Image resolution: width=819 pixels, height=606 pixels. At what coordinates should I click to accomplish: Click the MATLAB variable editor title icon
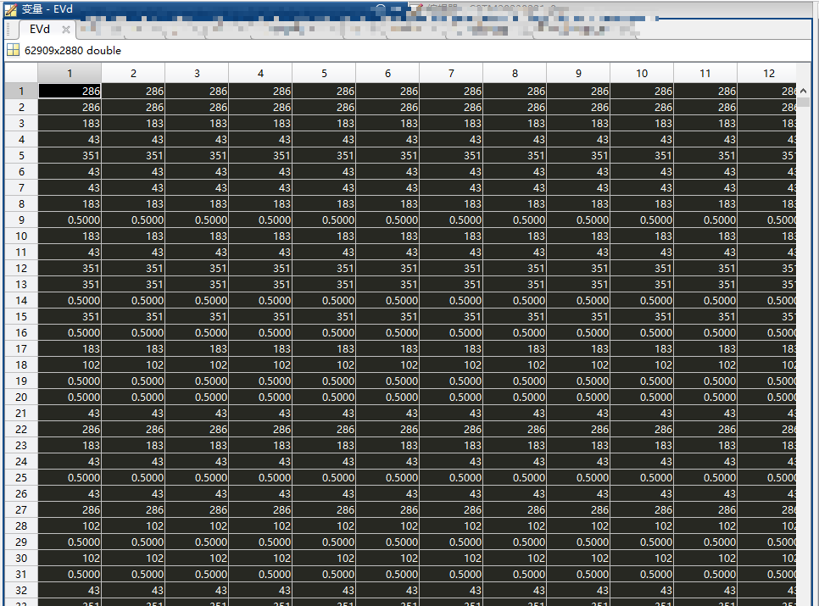[10, 9]
